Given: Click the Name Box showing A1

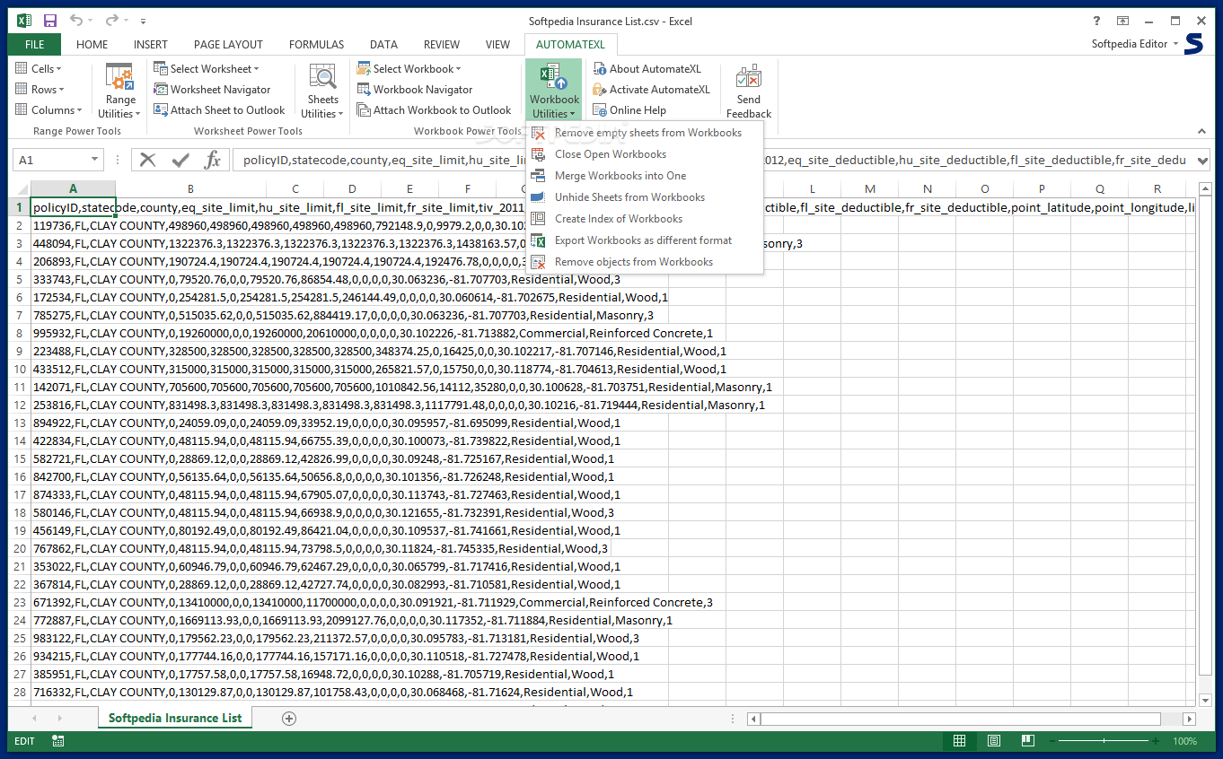Looking at the screenshot, I should 50,160.
